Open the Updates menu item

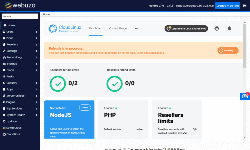[12, 121]
